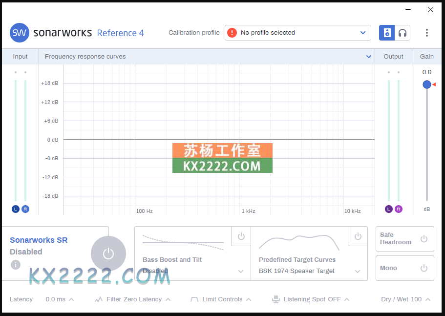The image size is (445, 316).
Task: Toggle the Sonarworks SR power button
Action: point(108,253)
